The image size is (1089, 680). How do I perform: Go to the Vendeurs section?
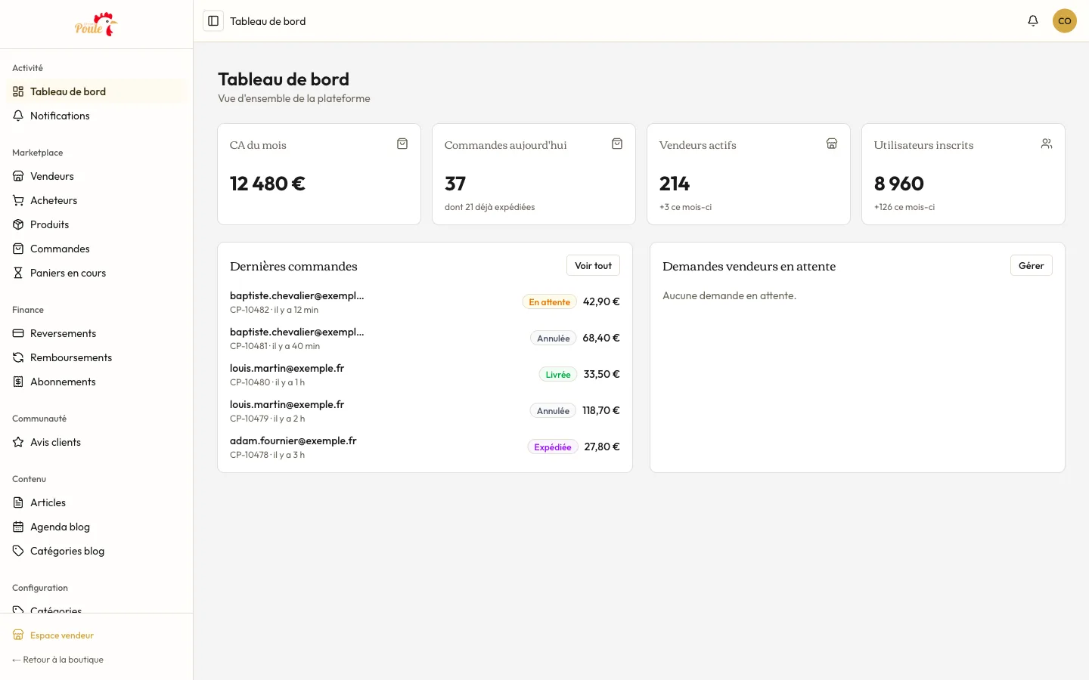tap(95, 176)
